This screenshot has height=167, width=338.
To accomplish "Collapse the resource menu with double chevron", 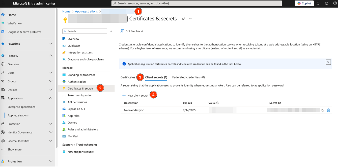I will (111, 31).
